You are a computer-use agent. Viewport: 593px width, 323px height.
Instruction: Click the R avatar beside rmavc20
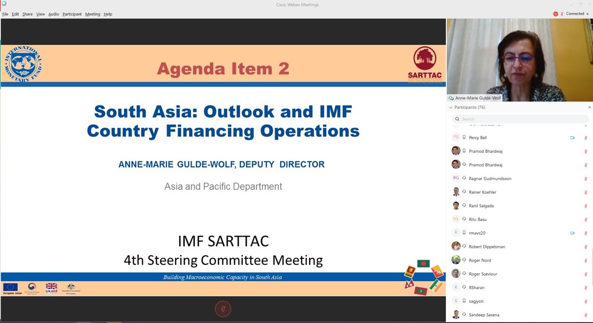click(456, 233)
